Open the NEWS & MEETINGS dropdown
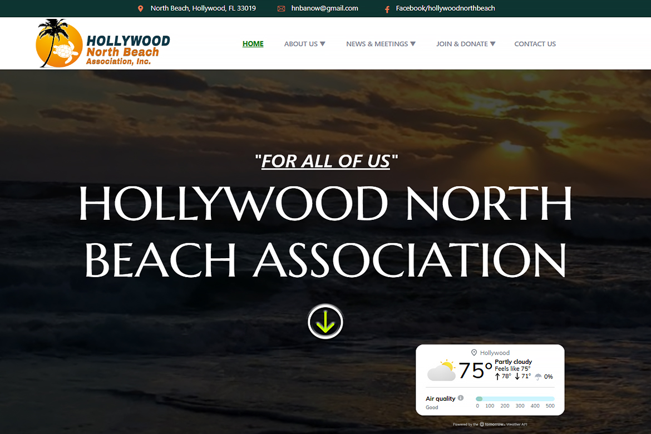Image resolution: width=651 pixels, height=434 pixels. pyautogui.click(x=381, y=43)
